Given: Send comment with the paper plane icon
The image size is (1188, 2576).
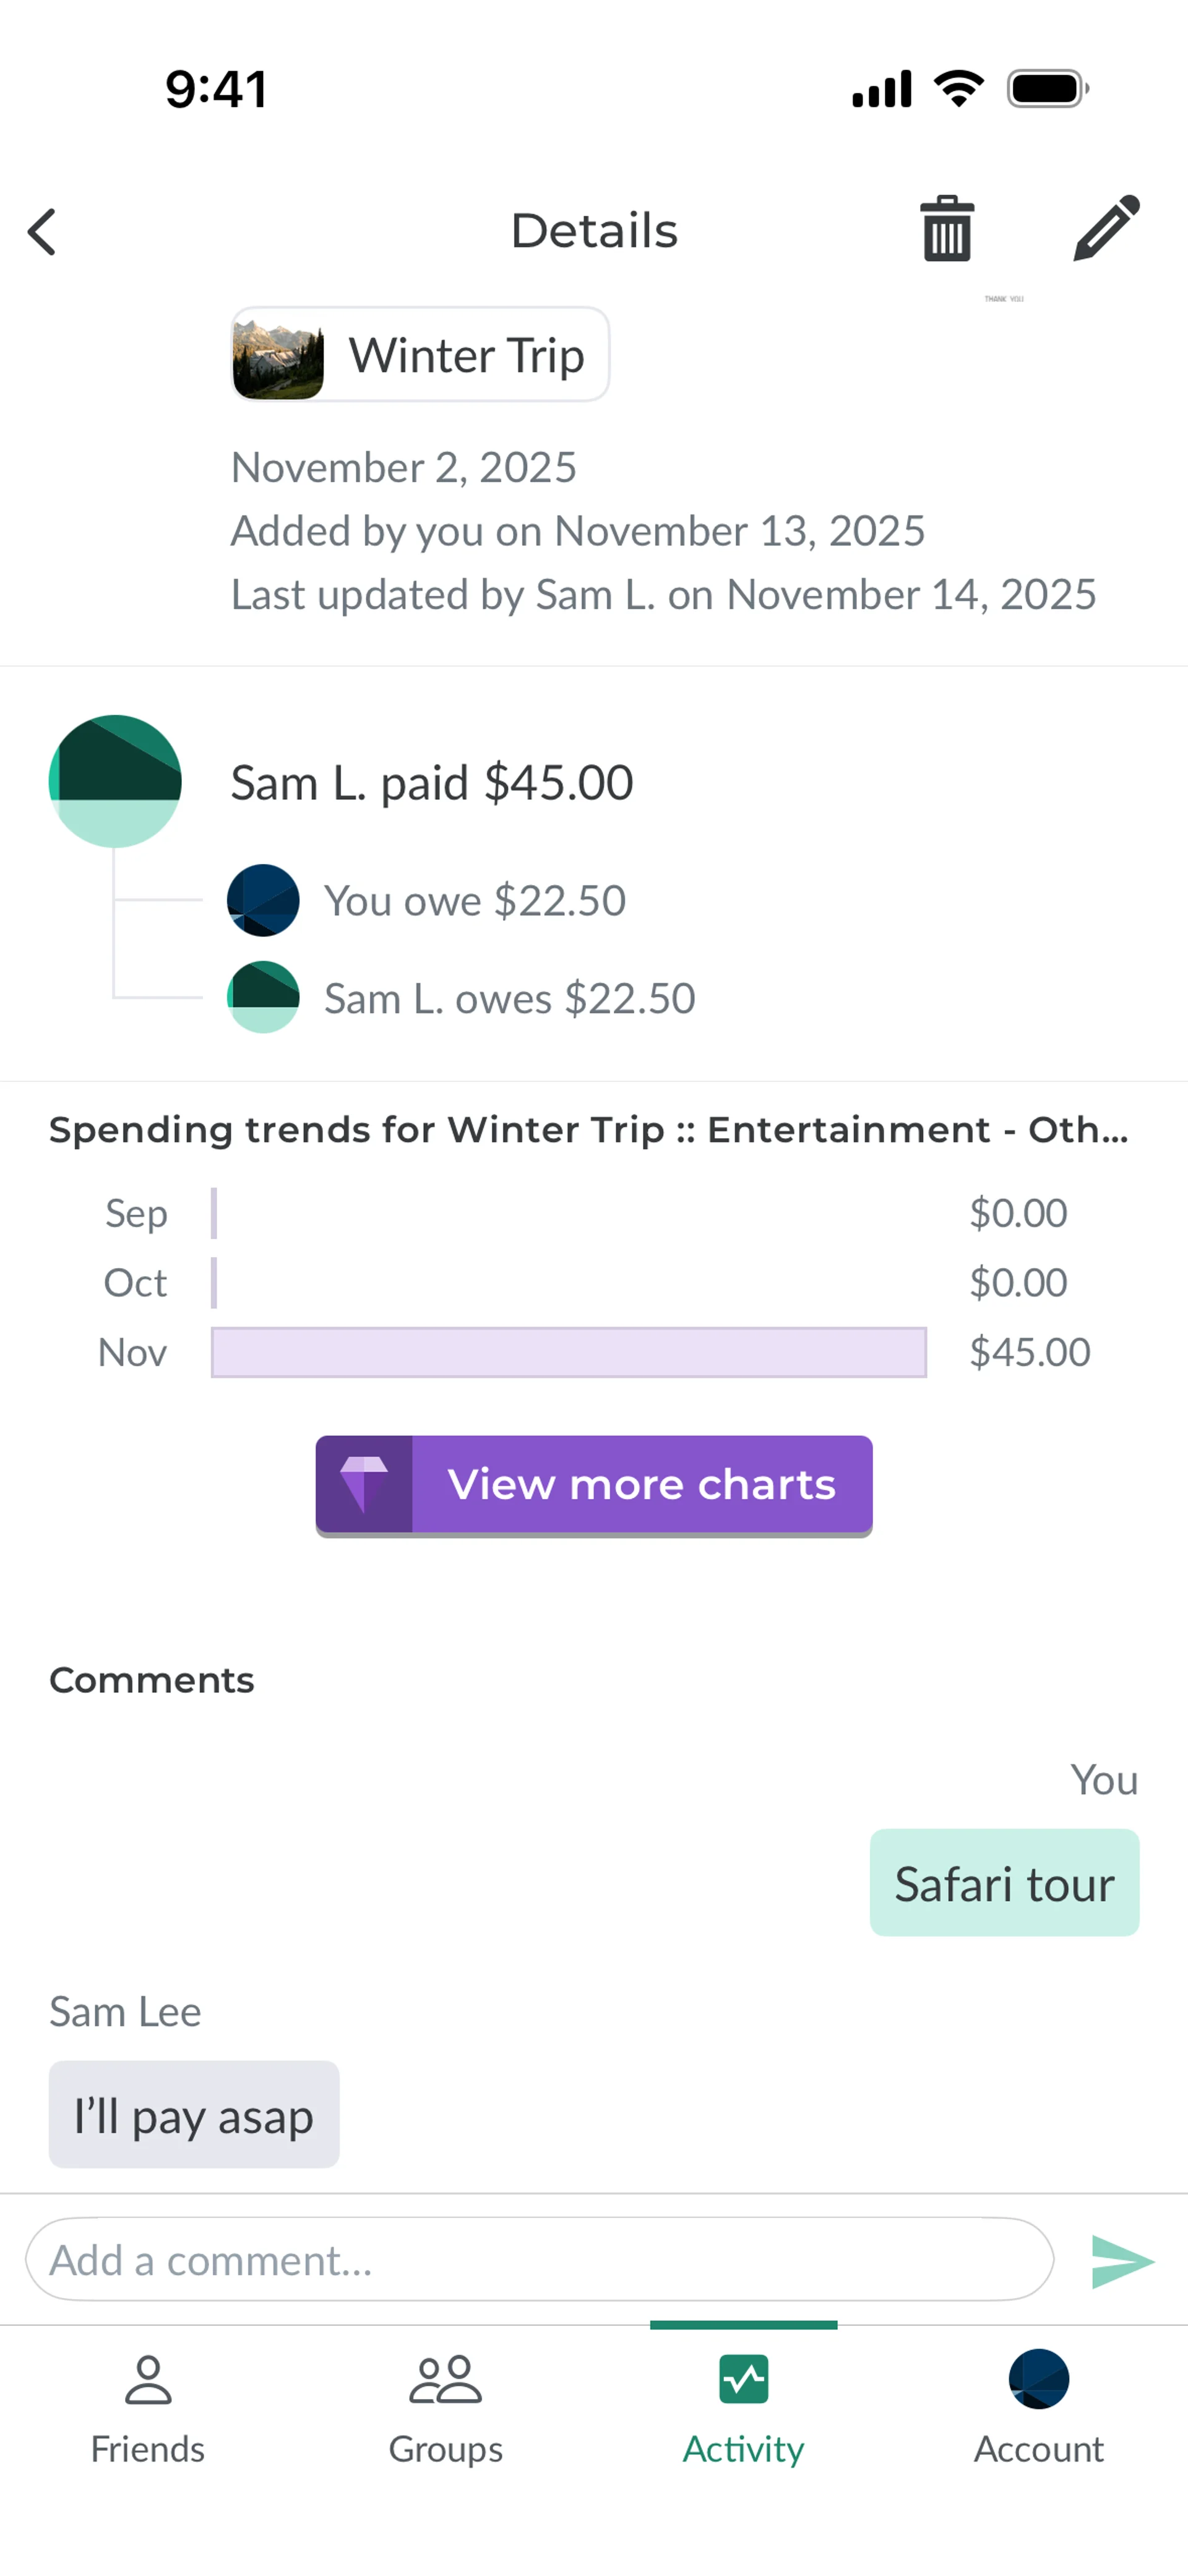Looking at the screenshot, I should pyautogui.click(x=1122, y=2261).
